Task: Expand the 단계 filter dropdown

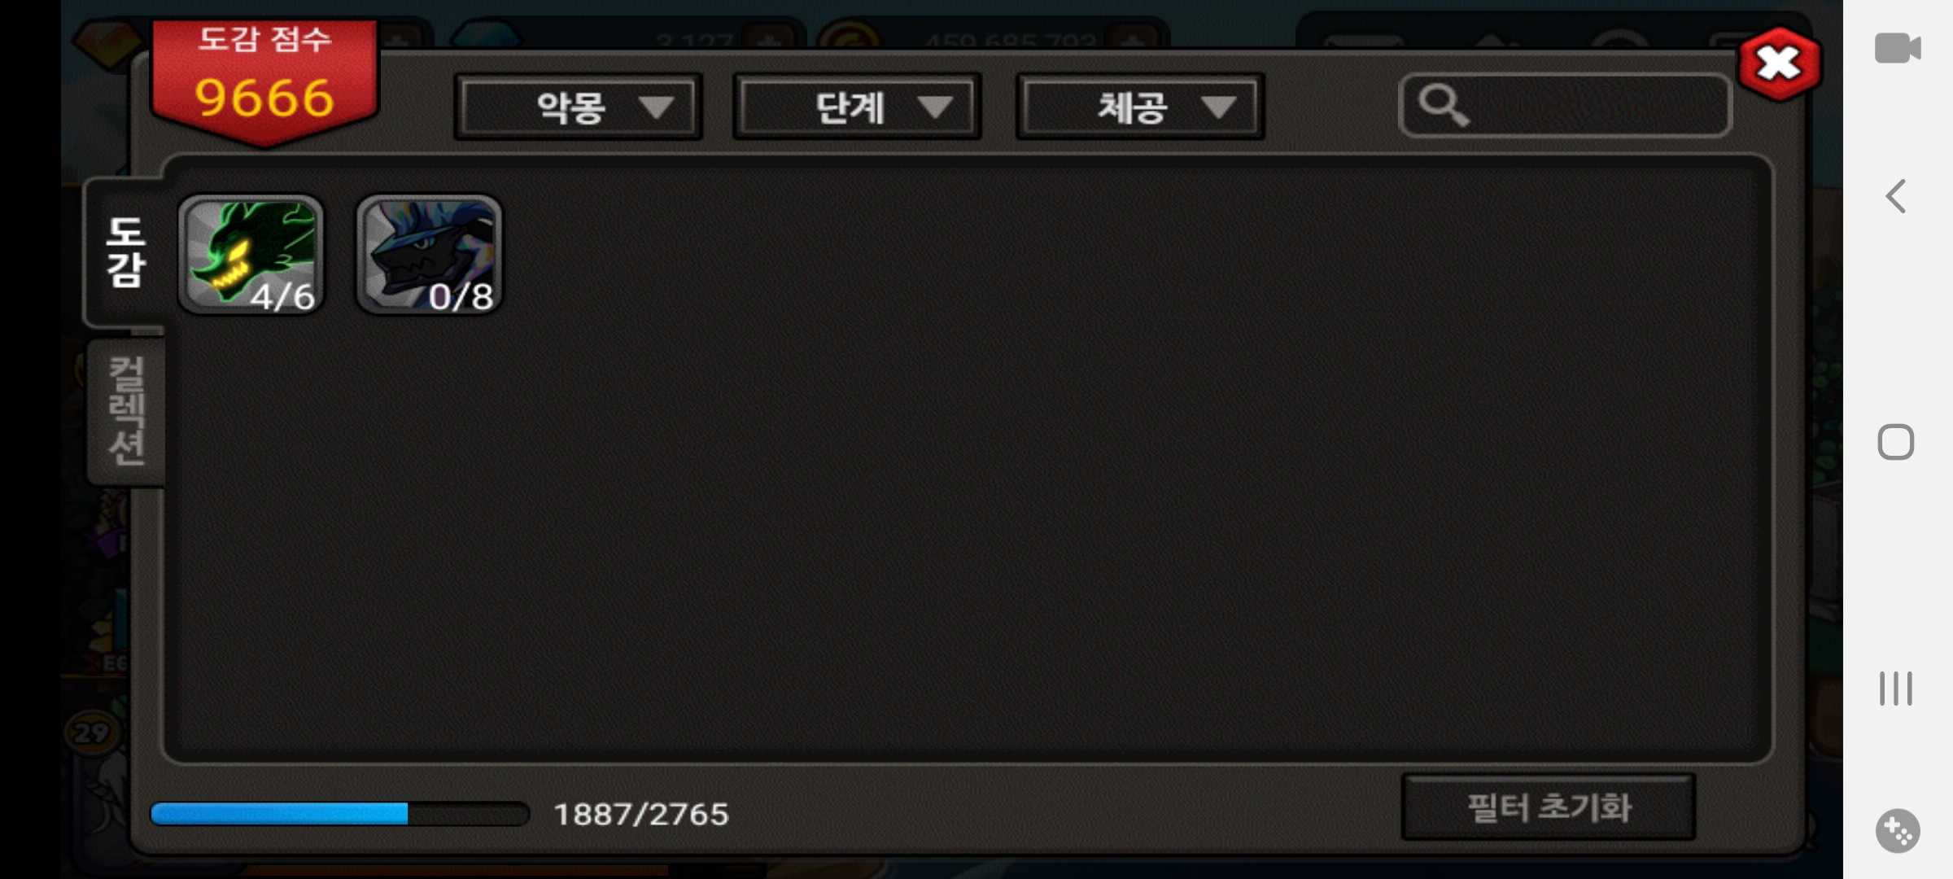Action: pyautogui.click(x=857, y=107)
